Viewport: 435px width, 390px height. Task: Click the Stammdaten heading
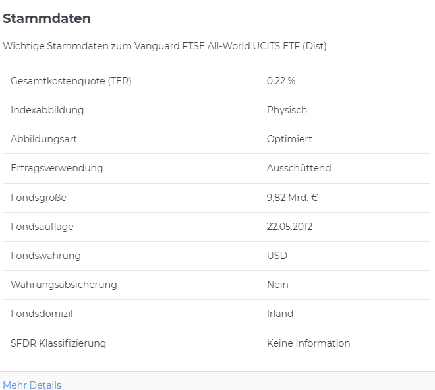pyautogui.click(x=47, y=19)
